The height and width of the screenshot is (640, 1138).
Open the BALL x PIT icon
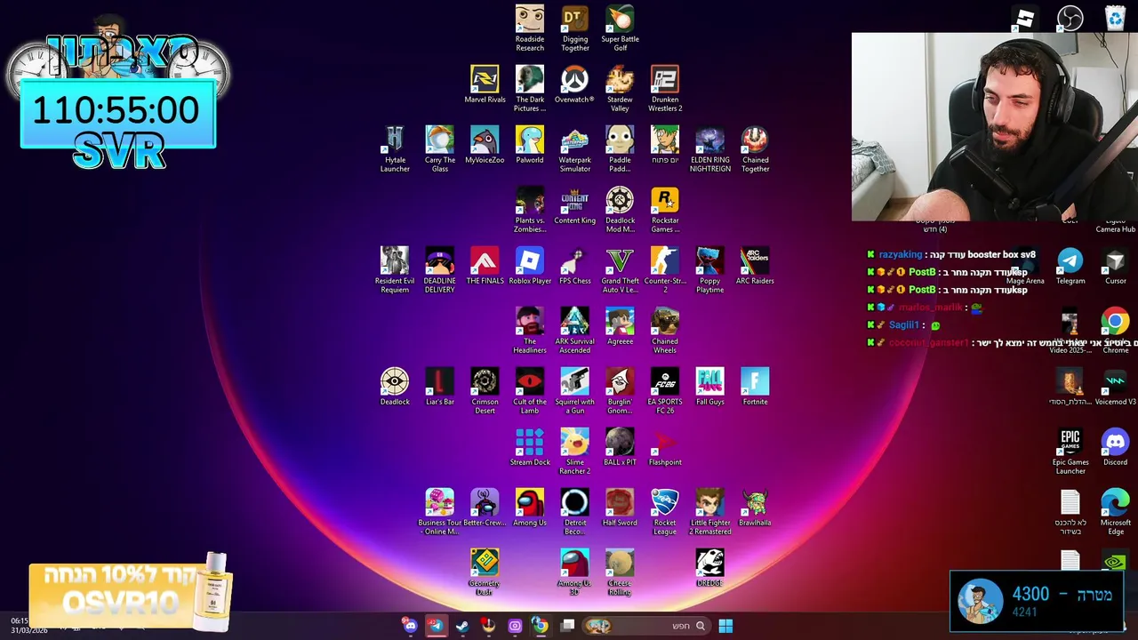point(620,447)
